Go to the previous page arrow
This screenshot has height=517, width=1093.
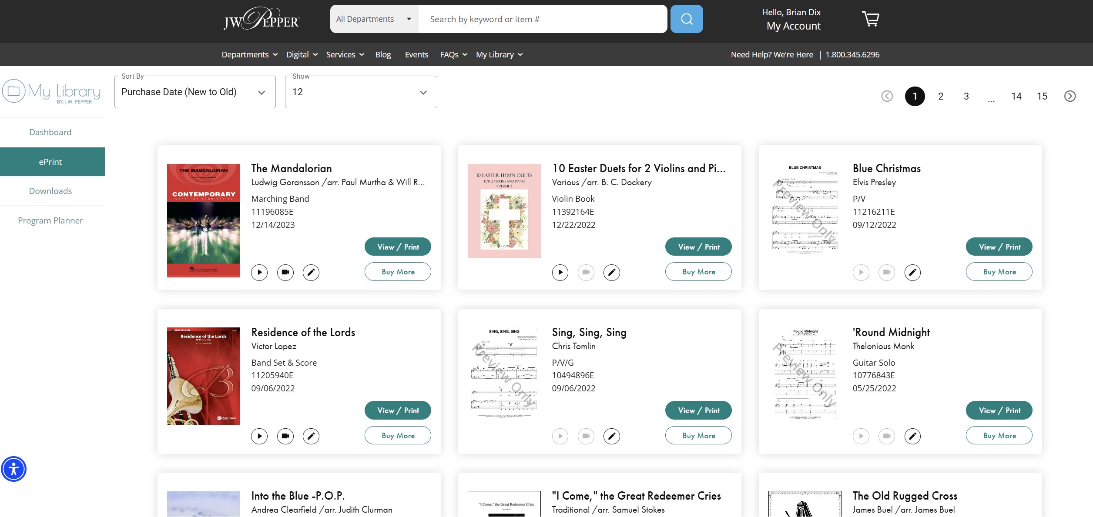click(887, 96)
